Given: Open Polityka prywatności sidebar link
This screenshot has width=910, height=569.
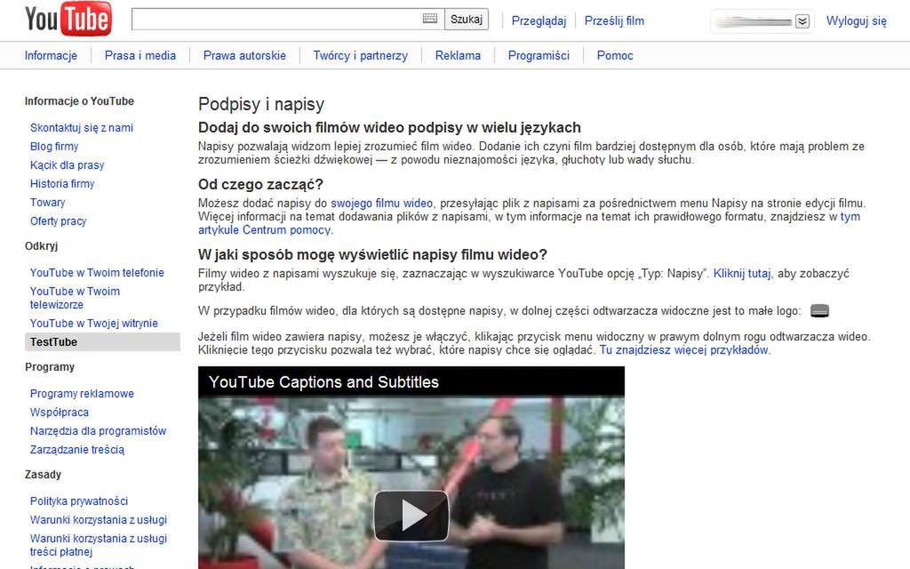Looking at the screenshot, I should point(79,501).
